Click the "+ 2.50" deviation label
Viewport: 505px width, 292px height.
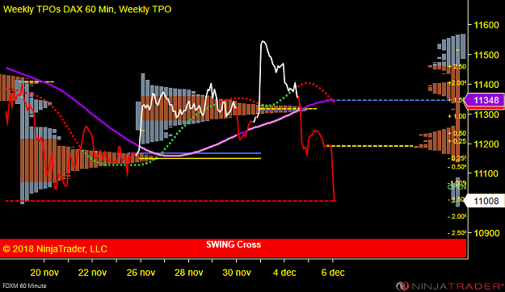click(x=457, y=67)
